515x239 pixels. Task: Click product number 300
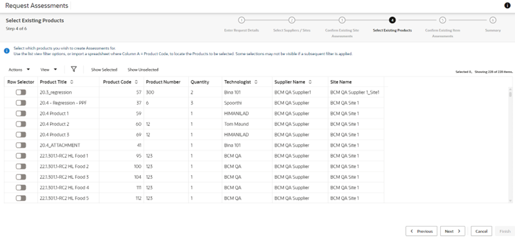pyautogui.click(x=150, y=92)
